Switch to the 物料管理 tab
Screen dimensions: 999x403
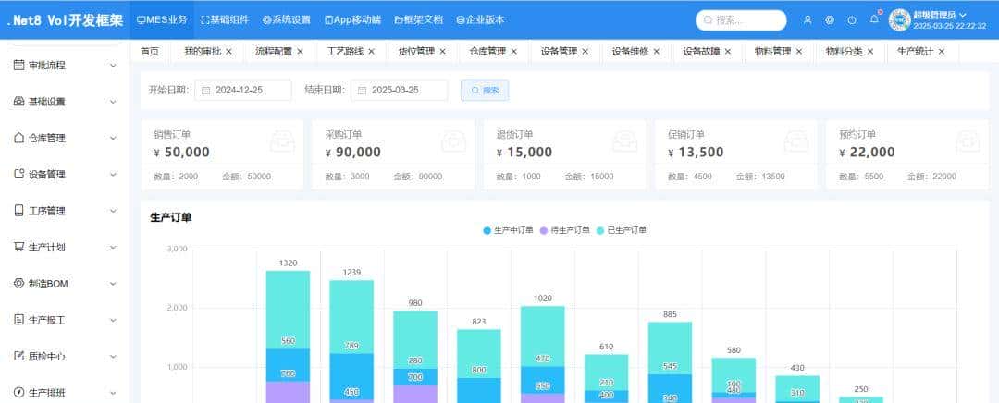772,51
